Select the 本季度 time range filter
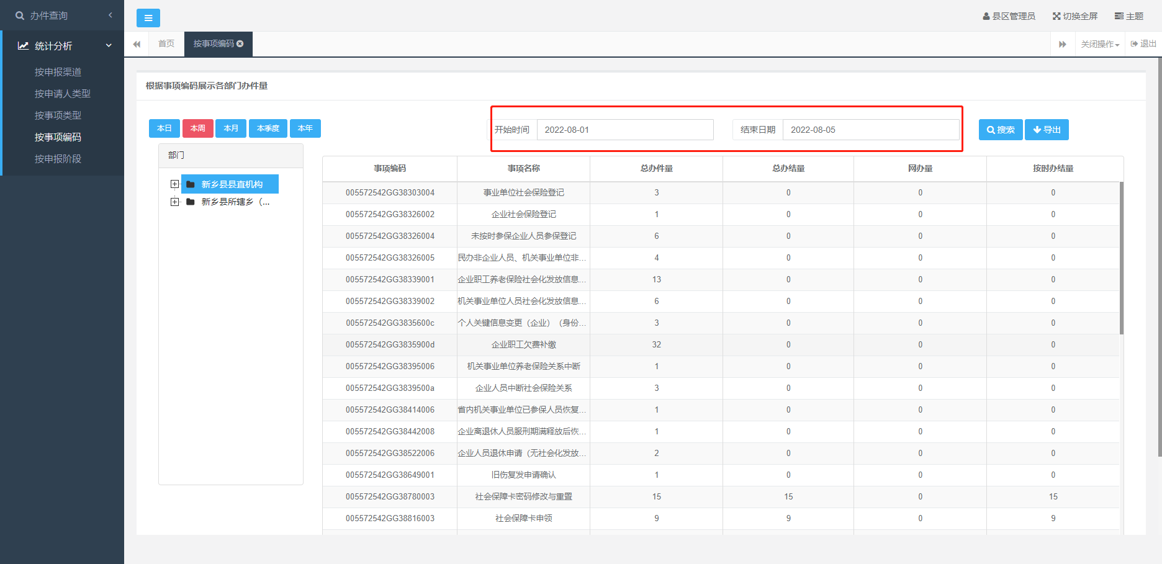 (268, 128)
